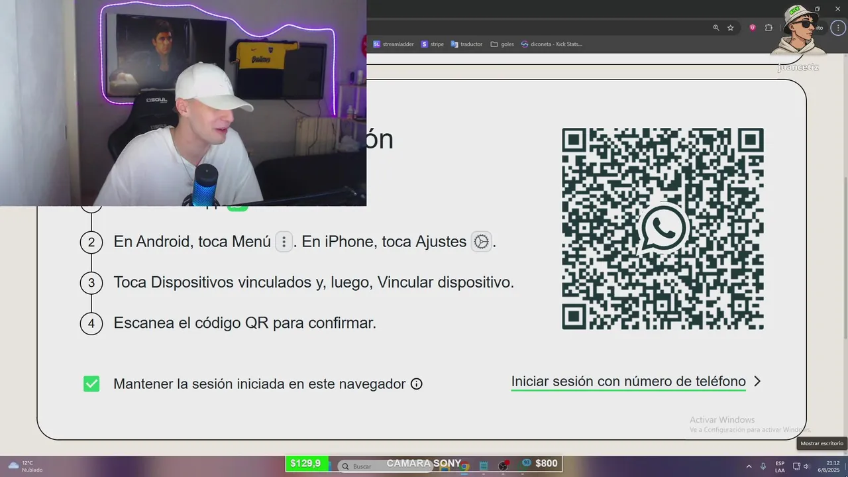This screenshot has width=848, height=477.
Task: Open the traductor bookmark
Action: coord(466,44)
